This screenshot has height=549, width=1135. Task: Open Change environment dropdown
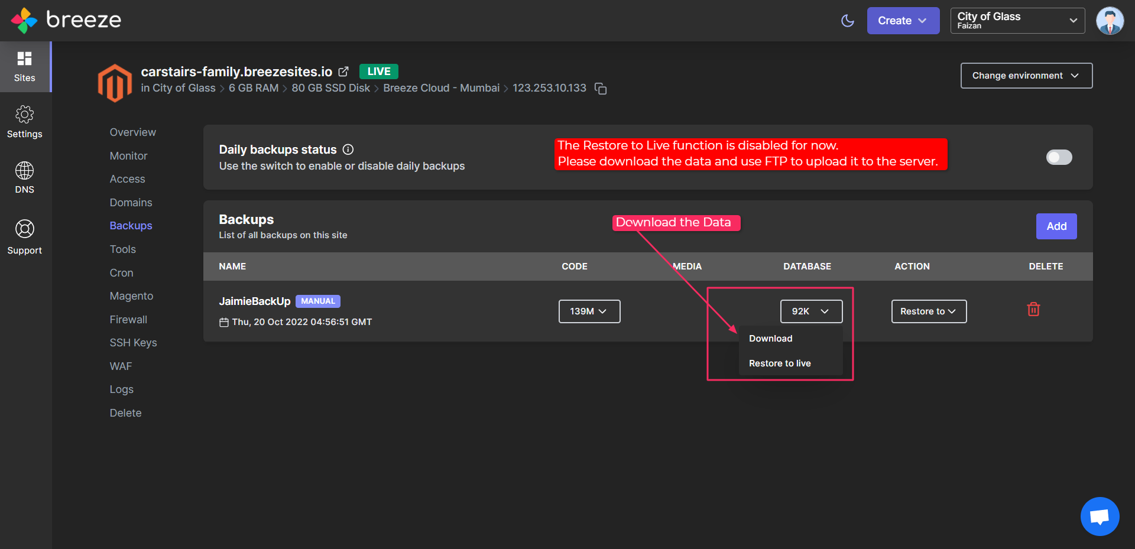(x=1026, y=76)
